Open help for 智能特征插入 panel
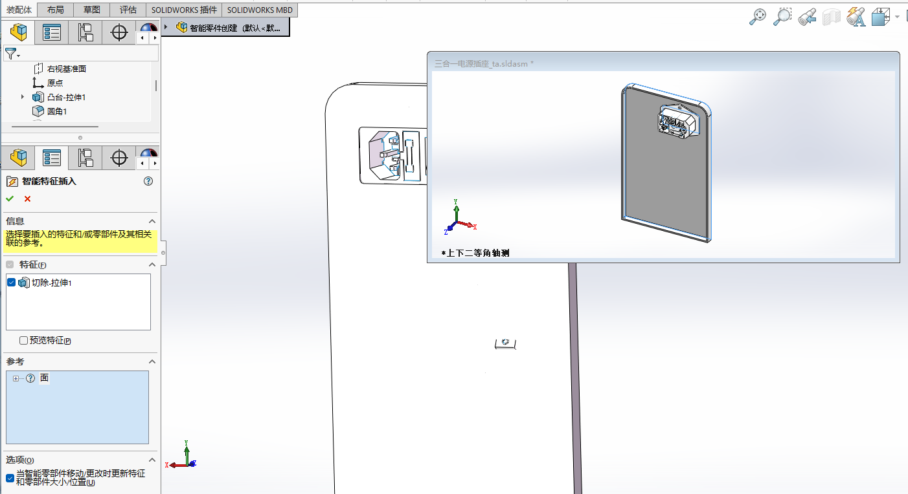908x494 pixels. tap(148, 182)
